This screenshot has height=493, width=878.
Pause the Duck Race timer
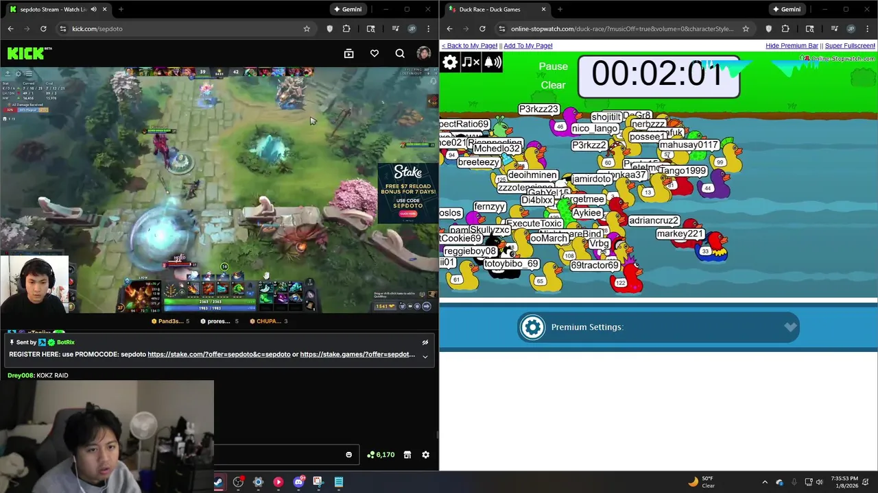tap(554, 66)
